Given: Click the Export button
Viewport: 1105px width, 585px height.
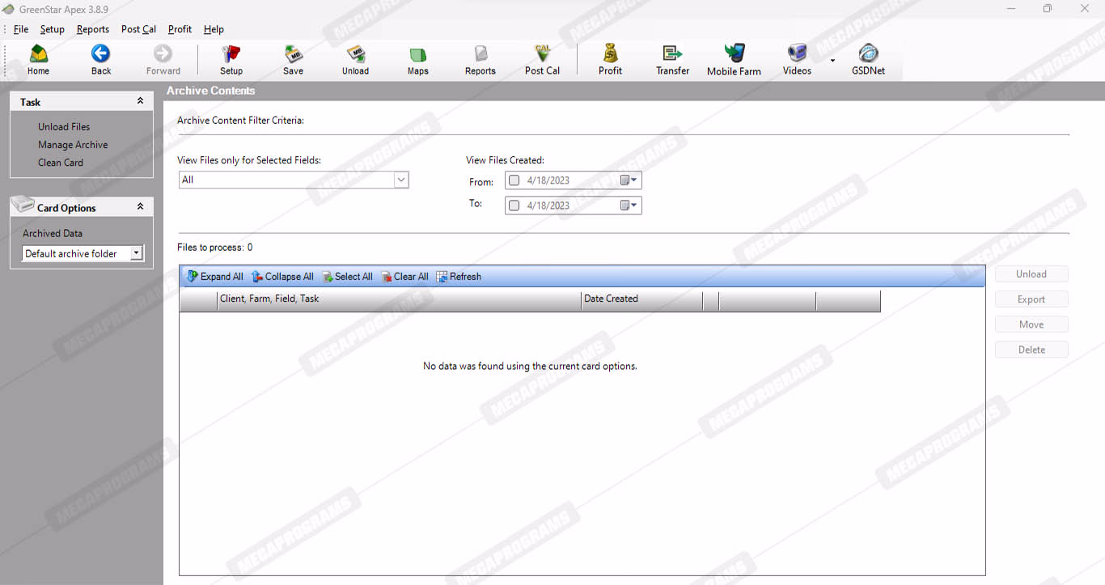Looking at the screenshot, I should (1031, 299).
